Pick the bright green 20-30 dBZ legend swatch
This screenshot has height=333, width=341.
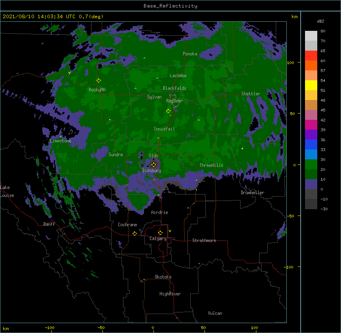(x=311, y=165)
